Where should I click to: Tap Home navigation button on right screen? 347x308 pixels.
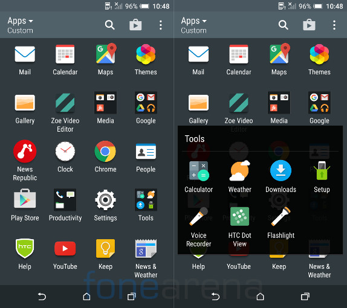click(x=260, y=297)
